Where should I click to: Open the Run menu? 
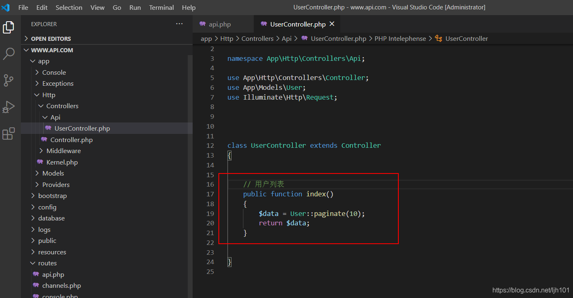click(135, 7)
